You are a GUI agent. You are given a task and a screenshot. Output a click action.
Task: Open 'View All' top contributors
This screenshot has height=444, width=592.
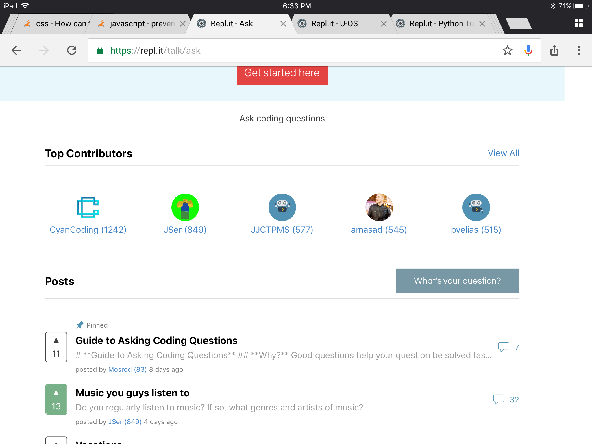click(x=503, y=153)
